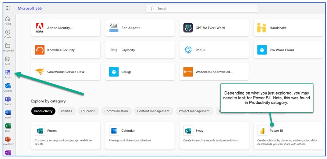The image size is (327, 159).
Task: Open the KnowBe4 Security app name
Action: (x=62, y=50)
